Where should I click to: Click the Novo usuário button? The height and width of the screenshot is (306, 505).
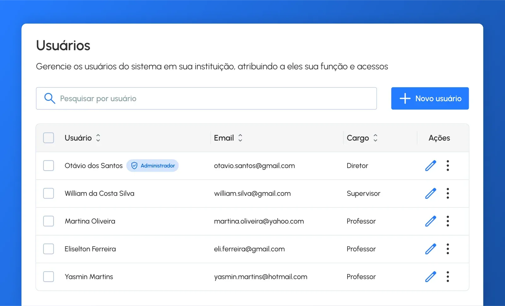tap(430, 98)
